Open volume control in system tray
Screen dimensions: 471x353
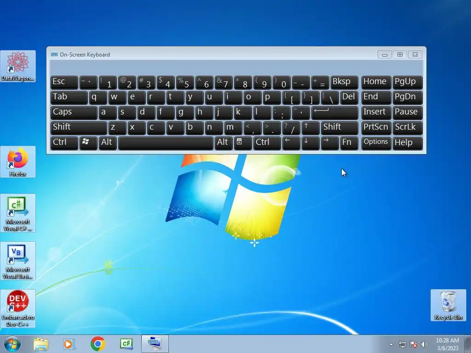coord(425,344)
